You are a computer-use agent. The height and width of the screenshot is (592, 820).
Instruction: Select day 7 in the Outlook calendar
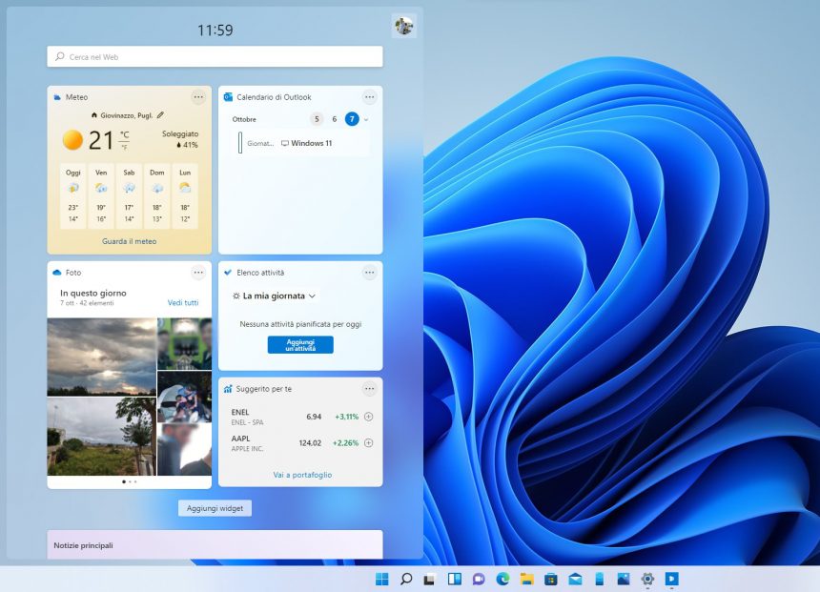tap(353, 120)
